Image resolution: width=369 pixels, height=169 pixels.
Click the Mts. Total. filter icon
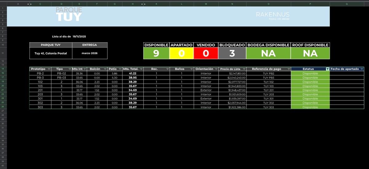(x=141, y=69)
